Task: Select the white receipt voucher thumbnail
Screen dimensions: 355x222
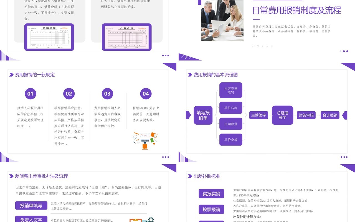Action: (49, 37)
